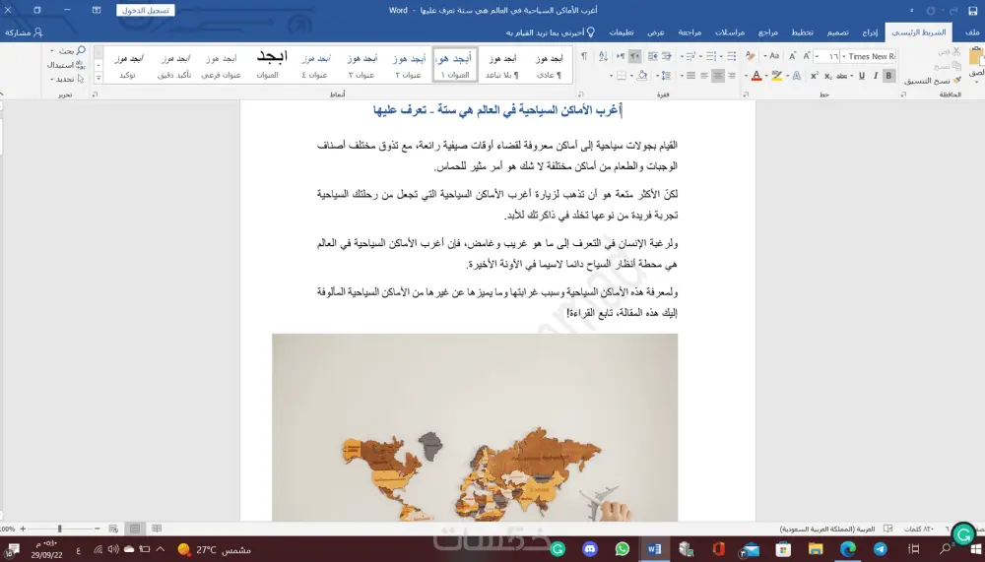The height and width of the screenshot is (562, 985).
Task: Click the Tell Me search field
Action: click(x=551, y=32)
